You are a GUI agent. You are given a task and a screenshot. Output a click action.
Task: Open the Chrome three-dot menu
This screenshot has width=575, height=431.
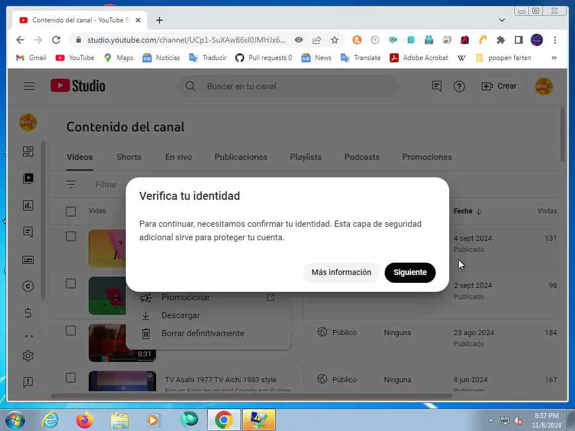click(x=555, y=40)
